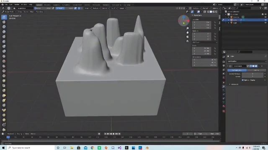Click the Levels Viewport value field
This screenshot has height=150, width=268.
(x=253, y=74)
